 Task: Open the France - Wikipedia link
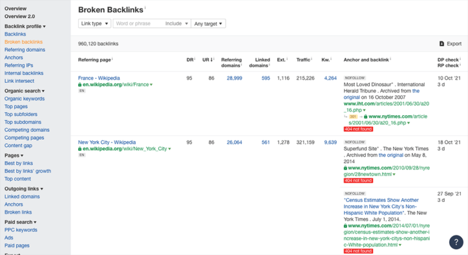pos(99,78)
